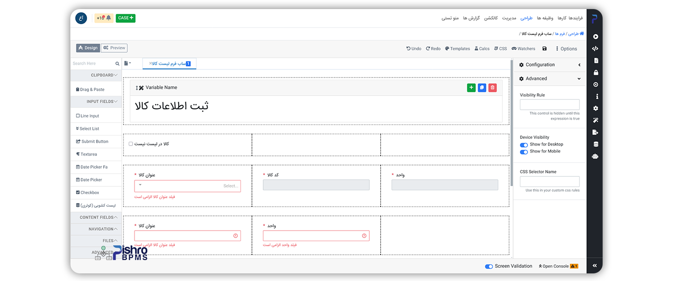The height and width of the screenshot is (281, 673).
Task: Click the save floppy disk icon
Action: pos(545,48)
